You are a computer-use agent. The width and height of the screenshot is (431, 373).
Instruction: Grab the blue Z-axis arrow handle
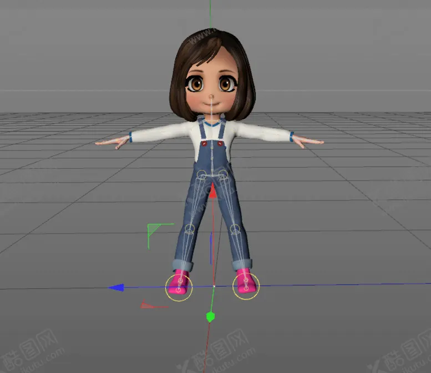click(116, 288)
